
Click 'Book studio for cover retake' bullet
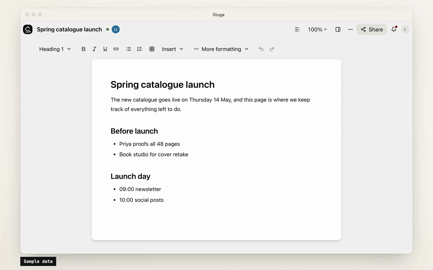click(154, 154)
